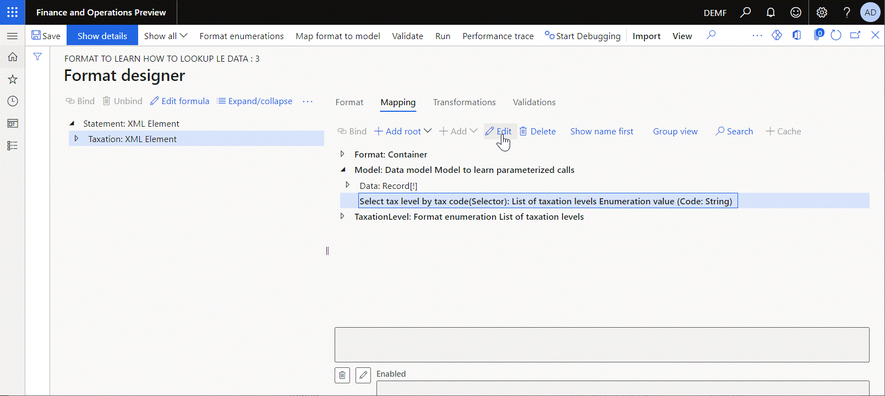Open form in new window
885x396 pixels.
coord(855,35)
